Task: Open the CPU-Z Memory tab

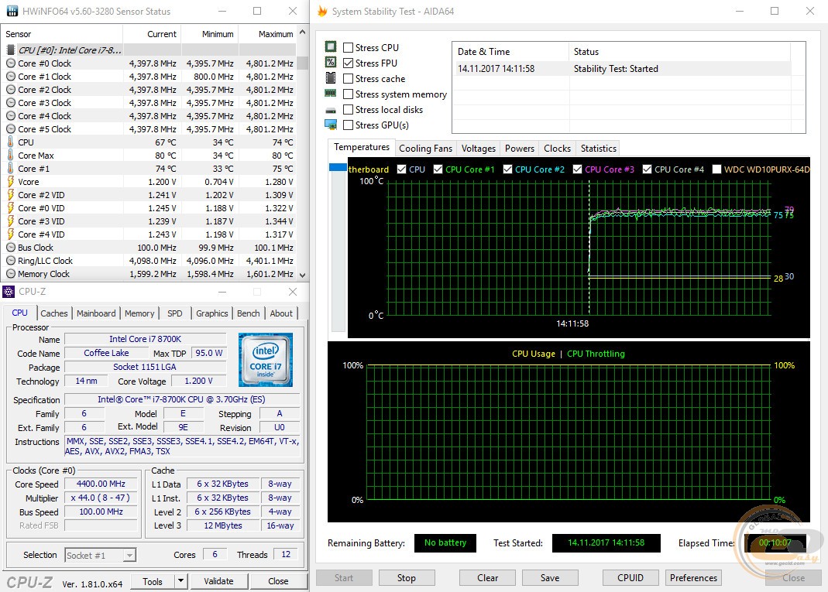Action: click(x=139, y=313)
